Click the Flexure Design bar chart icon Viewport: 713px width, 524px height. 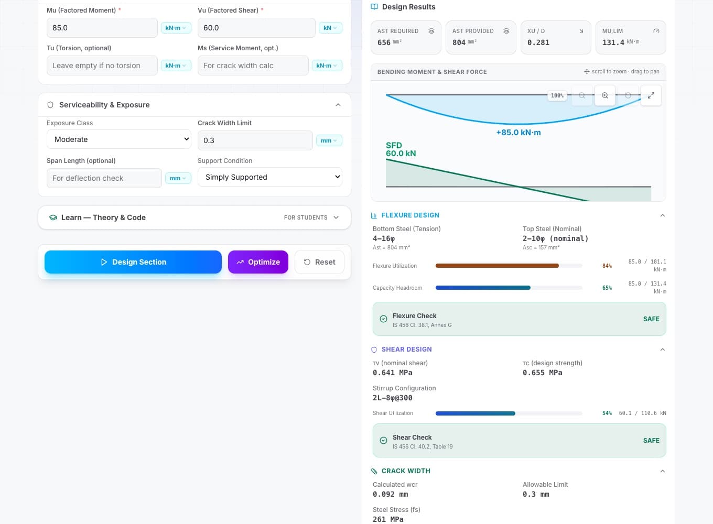click(374, 215)
